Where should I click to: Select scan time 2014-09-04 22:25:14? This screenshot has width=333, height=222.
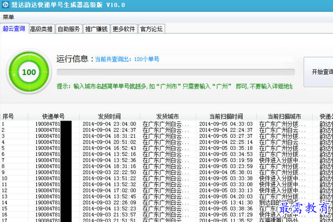(226, 142)
